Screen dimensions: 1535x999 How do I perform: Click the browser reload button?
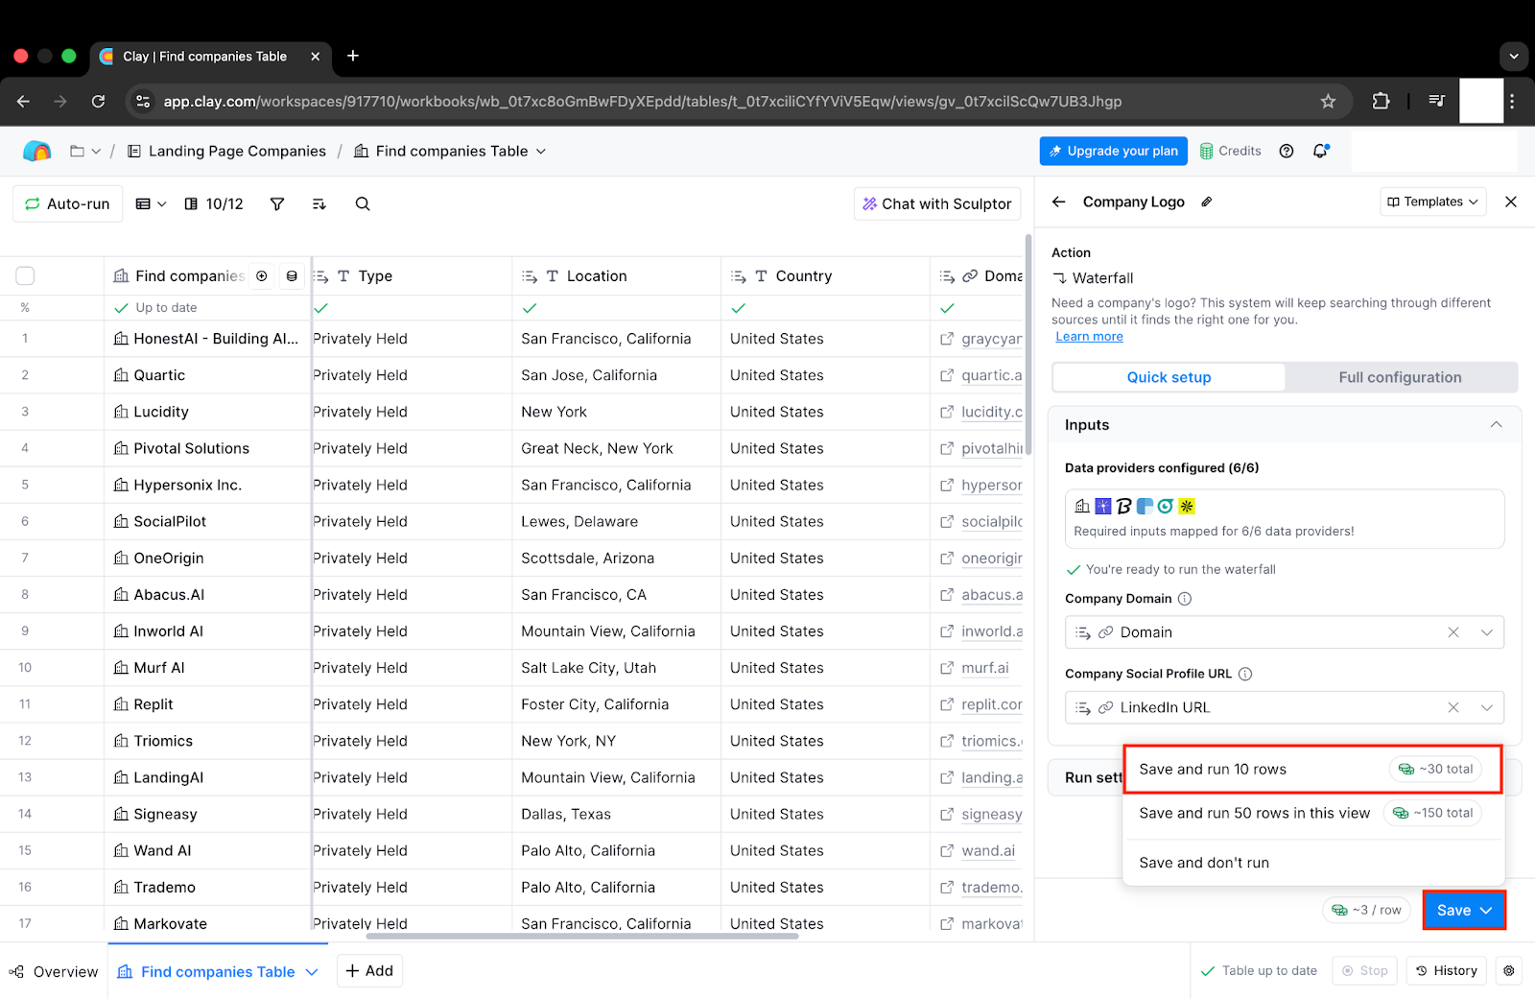pos(98,101)
